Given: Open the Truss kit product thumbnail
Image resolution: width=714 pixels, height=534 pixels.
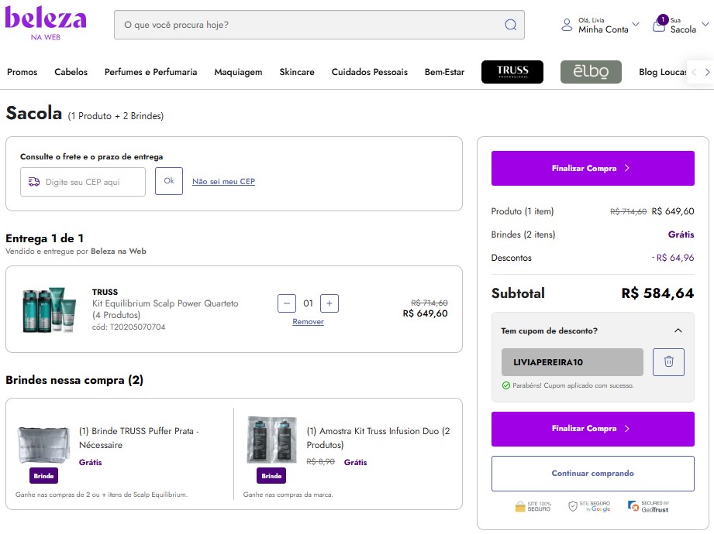Looking at the screenshot, I should tap(50, 310).
